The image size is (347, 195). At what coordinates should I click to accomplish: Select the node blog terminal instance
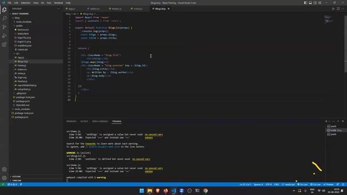(336, 130)
